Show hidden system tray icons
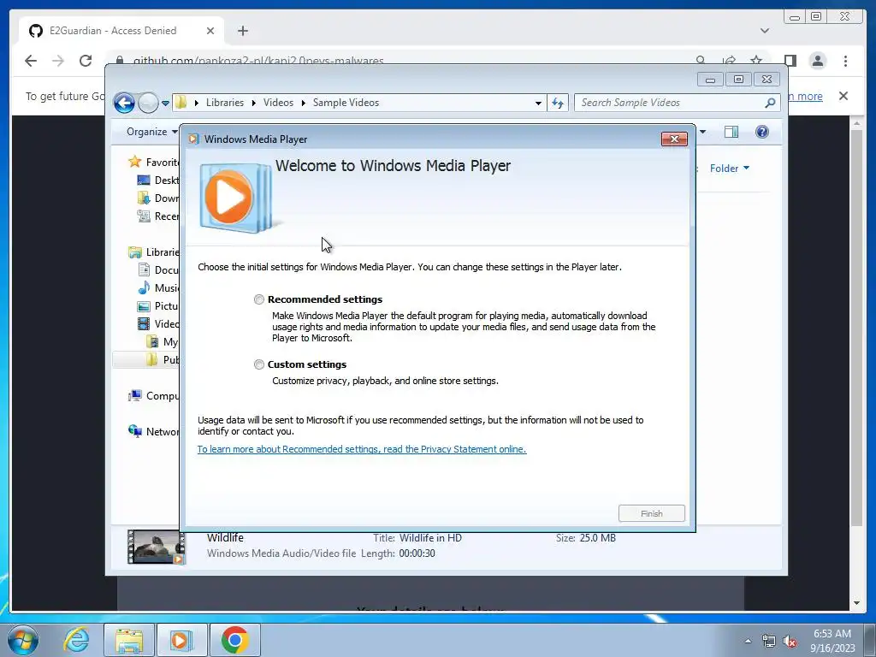This screenshot has width=876, height=657. click(748, 641)
